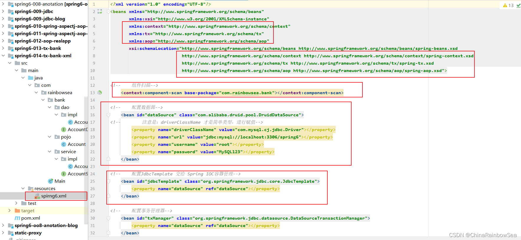The width and height of the screenshot is (521, 240).
Task: Click the Main class icon
Action: (51, 181)
